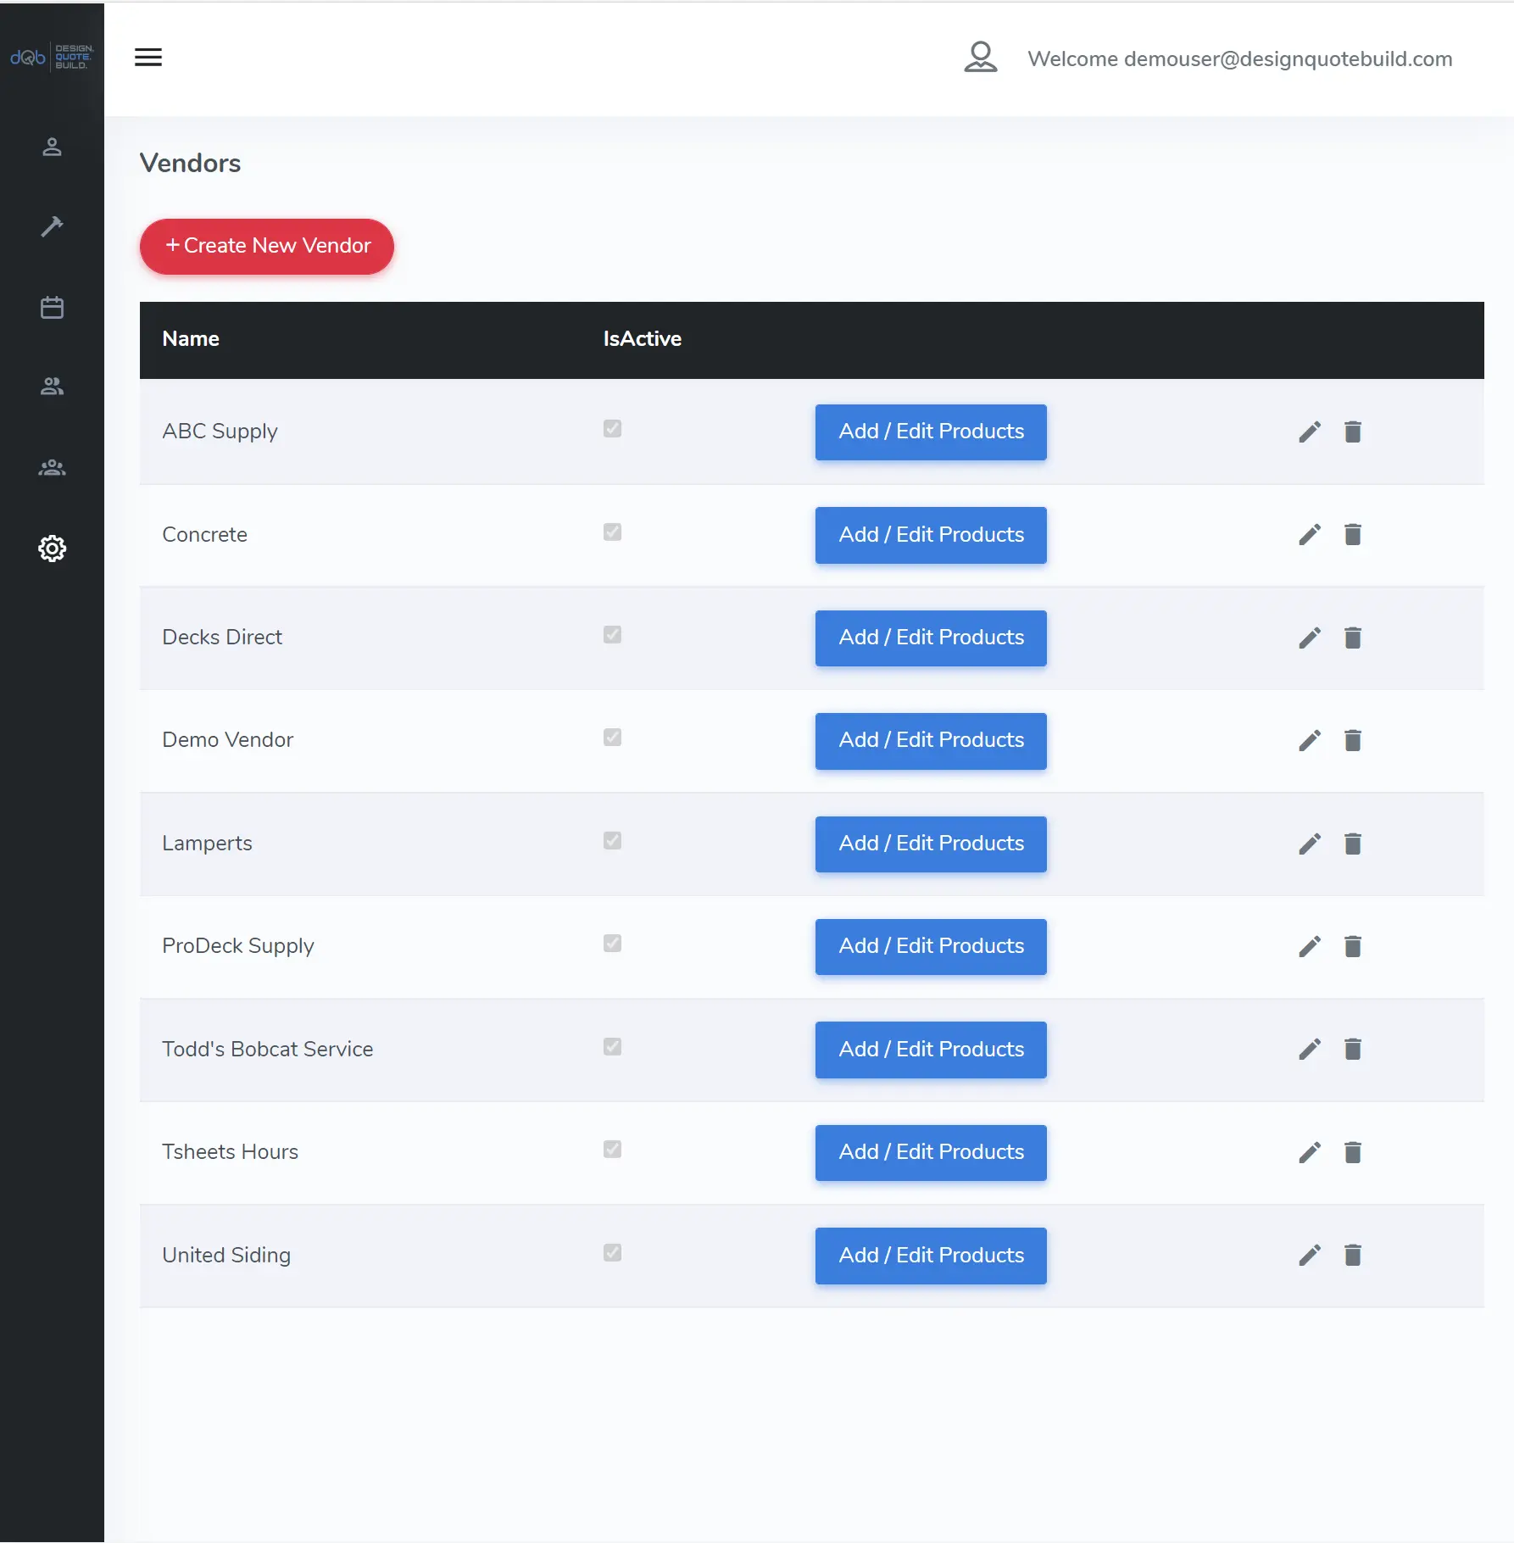This screenshot has height=1543, width=1514.
Task: Open the group of three sidebar icon
Action: [x=52, y=467]
